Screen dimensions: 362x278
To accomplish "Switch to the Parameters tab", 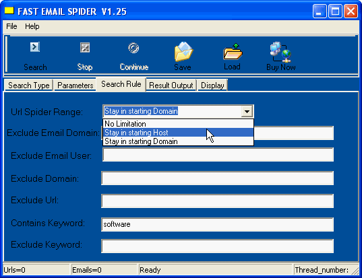I will point(76,85).
